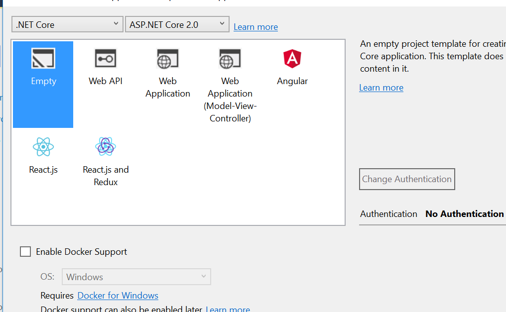The width and height of the screenshot is (506, 312).
Task: Expand the ASP.NET Core 2.0 version dropdown
Action: [177, 24]
